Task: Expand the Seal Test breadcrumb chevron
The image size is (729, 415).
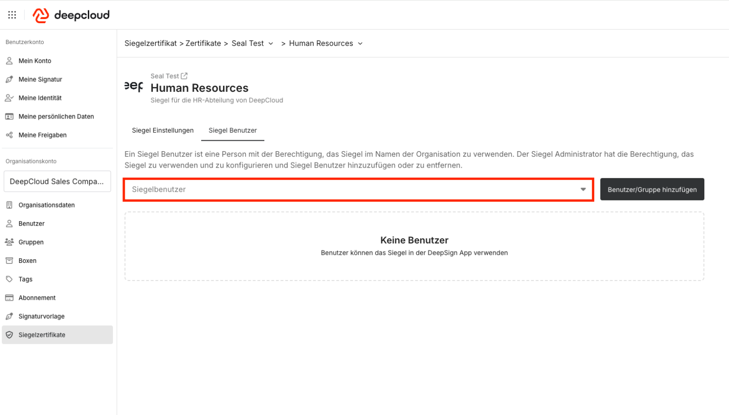Action: (x=271, y=43)
